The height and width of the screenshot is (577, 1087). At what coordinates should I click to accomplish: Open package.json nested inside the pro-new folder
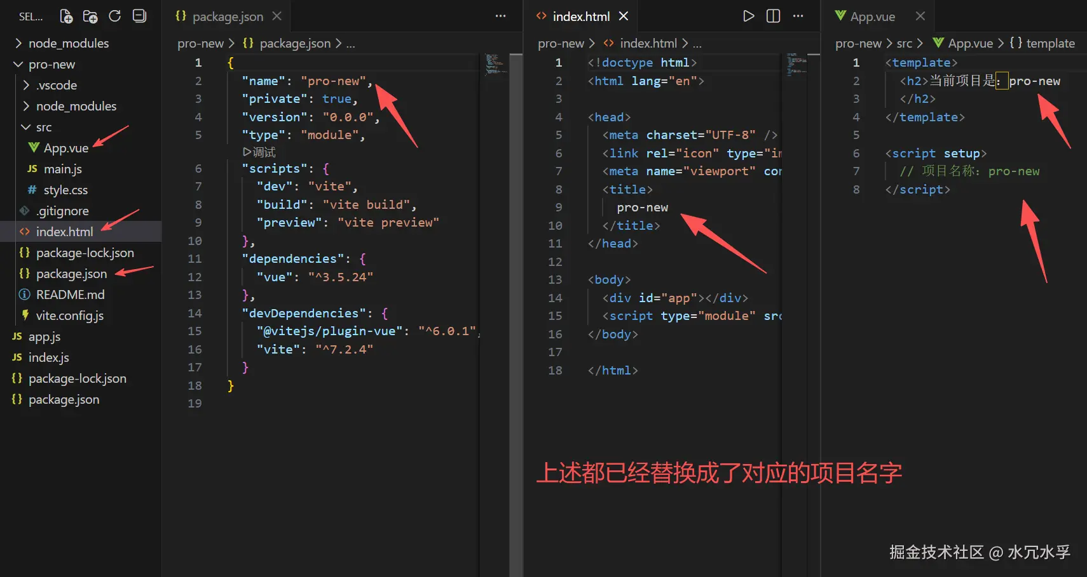(x=81, y=274)
